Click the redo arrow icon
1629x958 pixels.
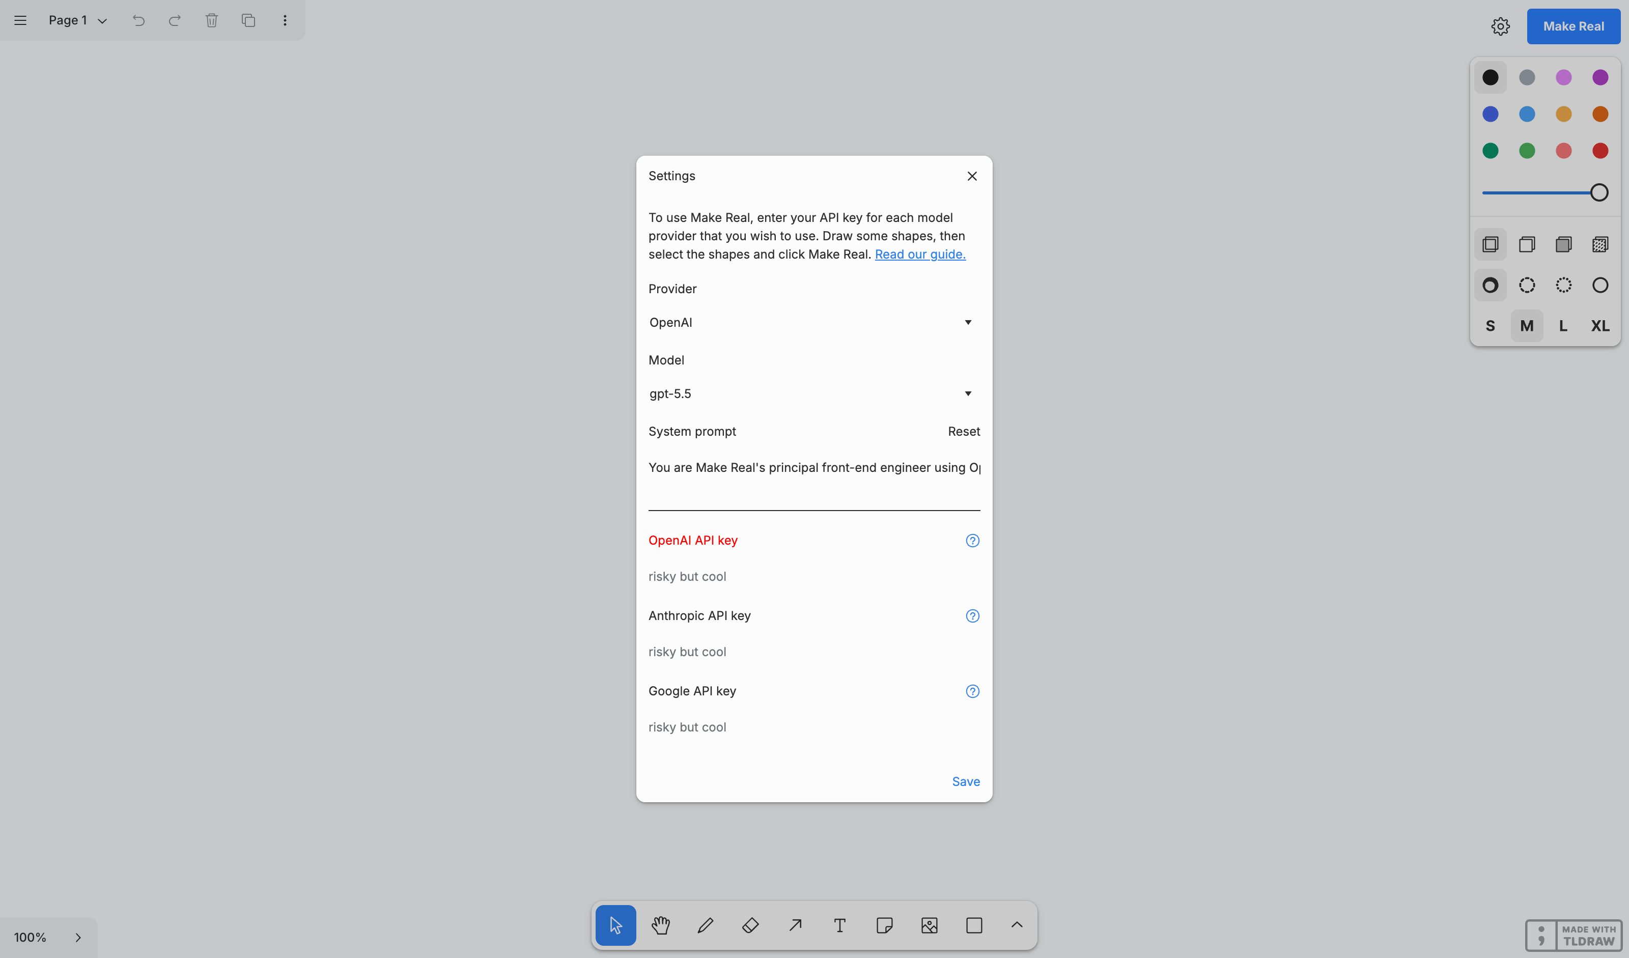coord(175,20)
